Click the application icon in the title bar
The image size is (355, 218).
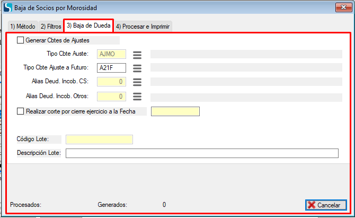[x=8, y=8]
